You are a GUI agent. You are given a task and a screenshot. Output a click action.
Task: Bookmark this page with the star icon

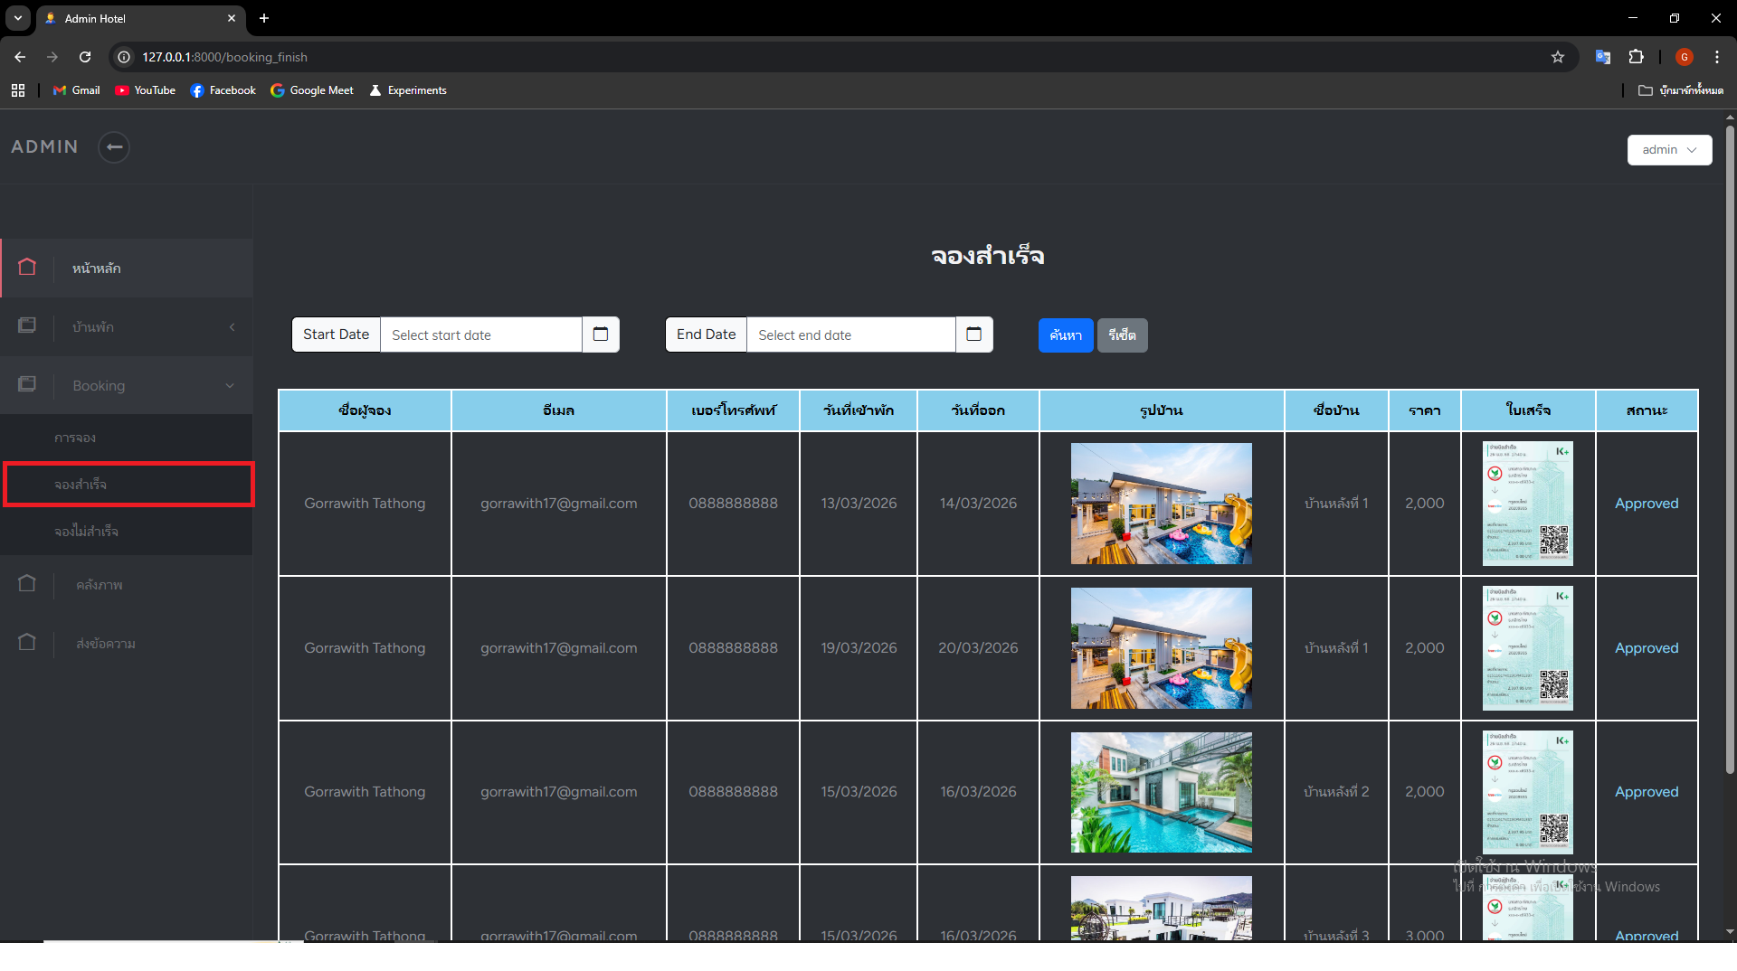[x=1558, y=57]
